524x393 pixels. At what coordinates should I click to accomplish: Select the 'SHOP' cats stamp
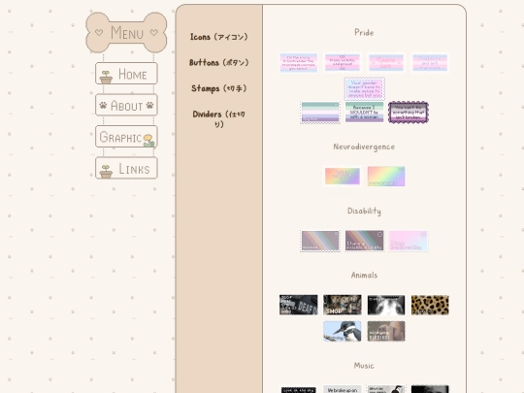tap(343, 305)
